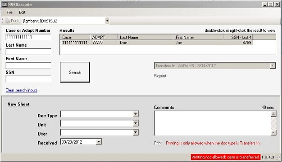The image size is (282, 162).
Task: Click the SSN - last 4 column header
Action: tap(238, 37)
